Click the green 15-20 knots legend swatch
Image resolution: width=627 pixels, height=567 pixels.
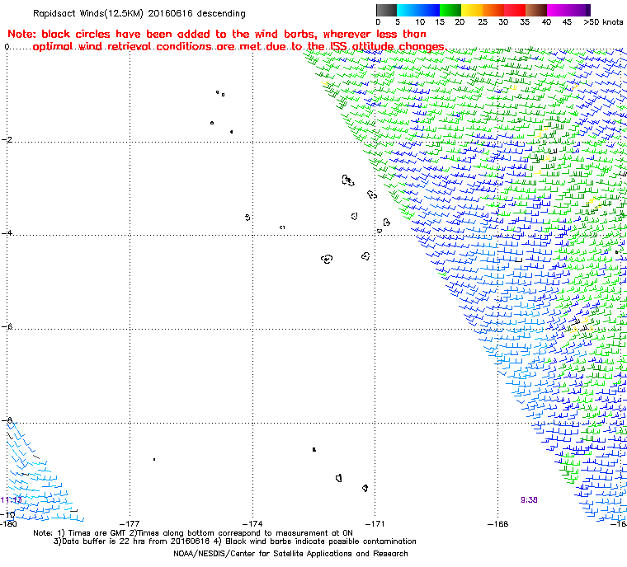tap(450, 10)
